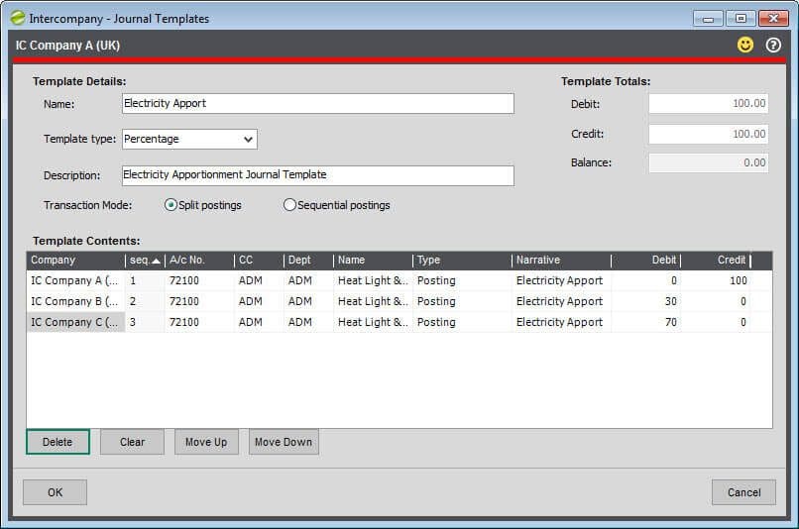Click the Dept column header
Screen dimensions: 799x529
coord(308,261)
